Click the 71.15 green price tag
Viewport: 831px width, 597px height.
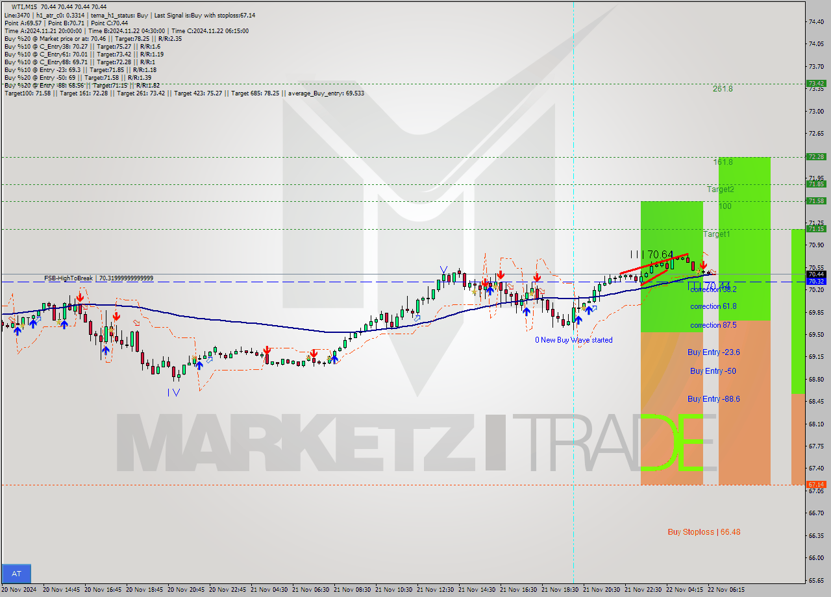816,229
